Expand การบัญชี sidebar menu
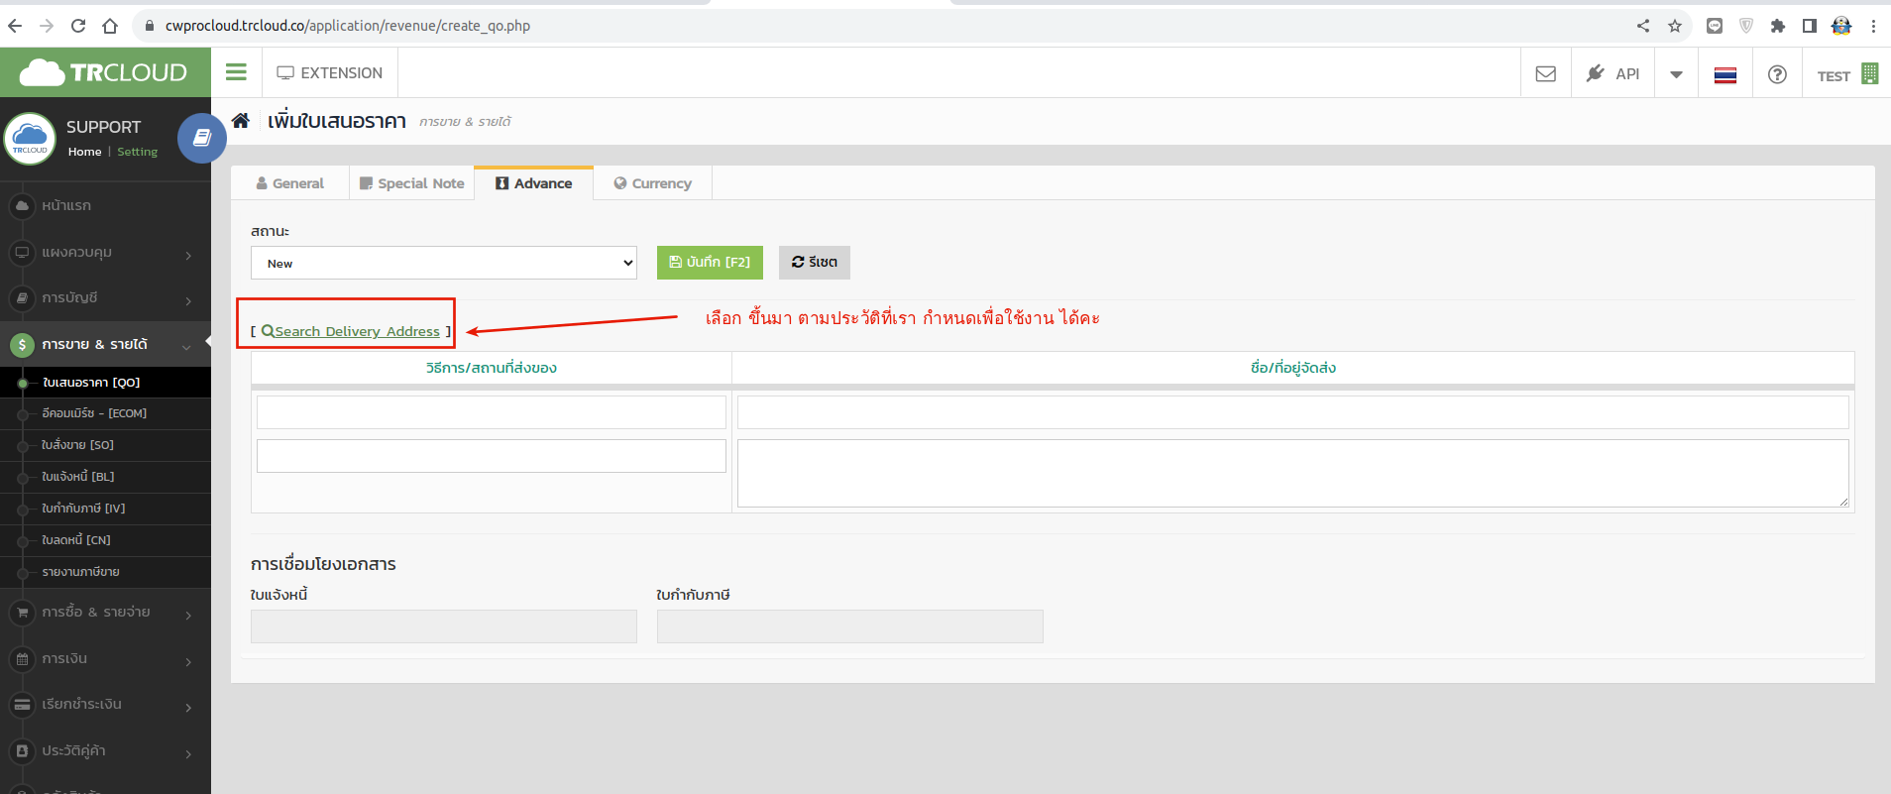1891x794 pixels. pyautogui.click(x=105, y=298)
